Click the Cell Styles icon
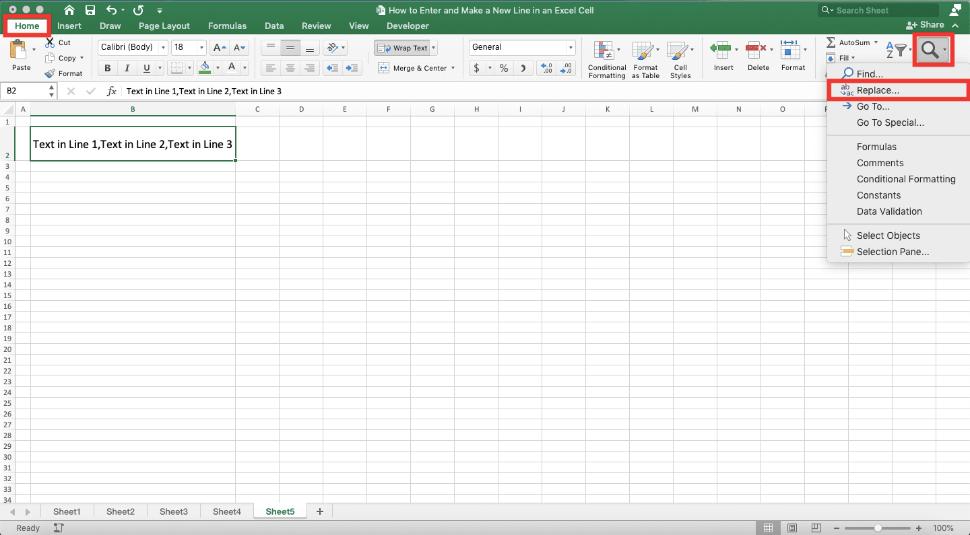The width and height of the screenshot is (970, 535). click(x=679, y=50)
